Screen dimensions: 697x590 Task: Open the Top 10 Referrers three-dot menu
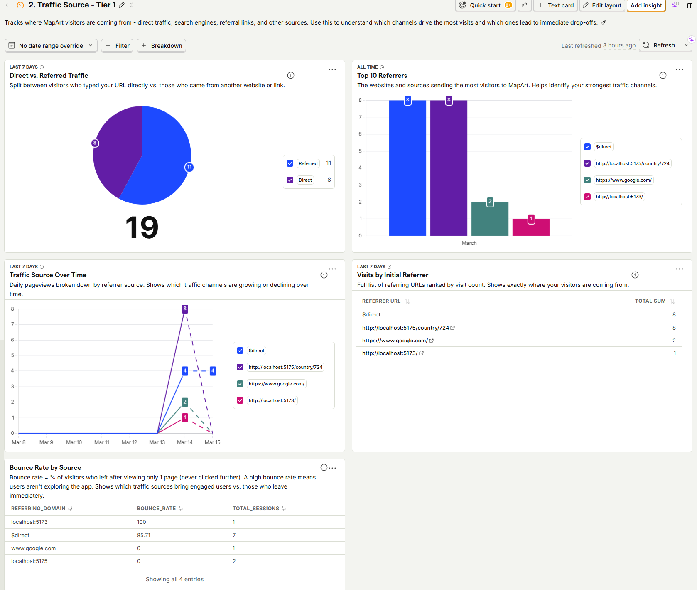pos(680,69)
